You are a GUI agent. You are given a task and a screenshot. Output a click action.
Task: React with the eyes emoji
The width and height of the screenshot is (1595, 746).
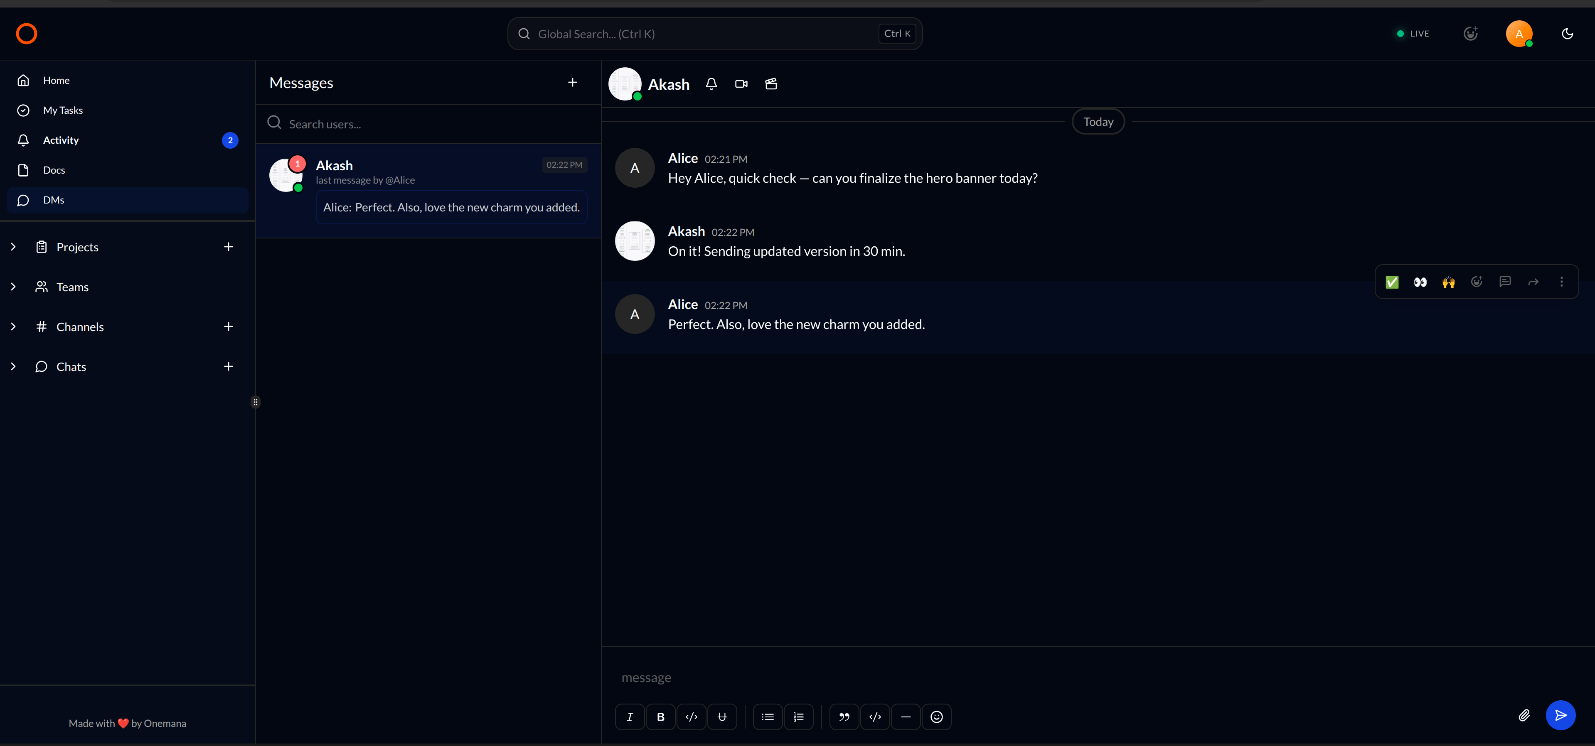pyautogui.click(x=1420, y=282)
